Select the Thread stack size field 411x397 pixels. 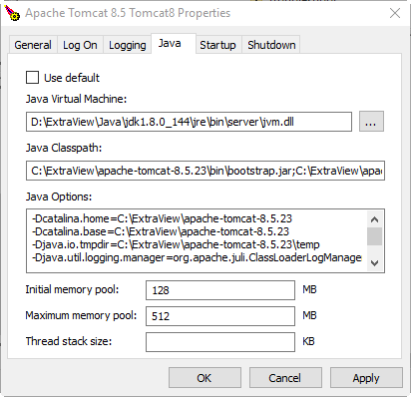[x=220, y=342]
